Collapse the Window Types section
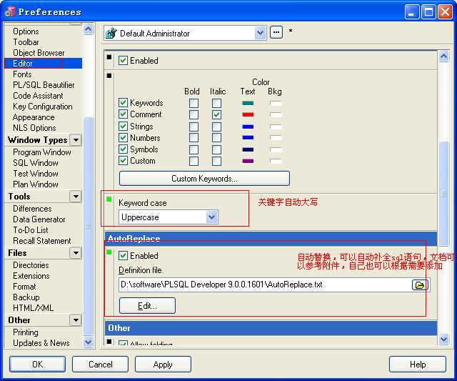Image resolution: width=457 pixels, height=381 pixels. (x=76, y=140)
